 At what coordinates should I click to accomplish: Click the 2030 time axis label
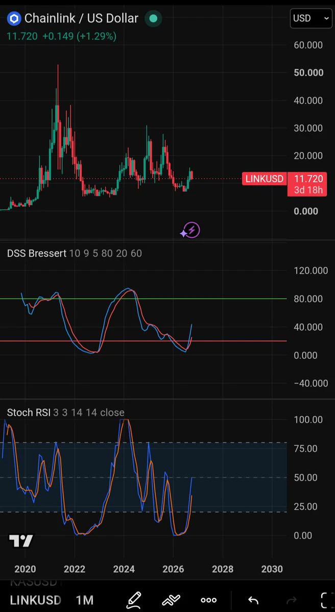point(272,569)
